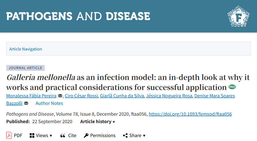
Task: Click the Permissions key icon
Action: coord(86,135)
